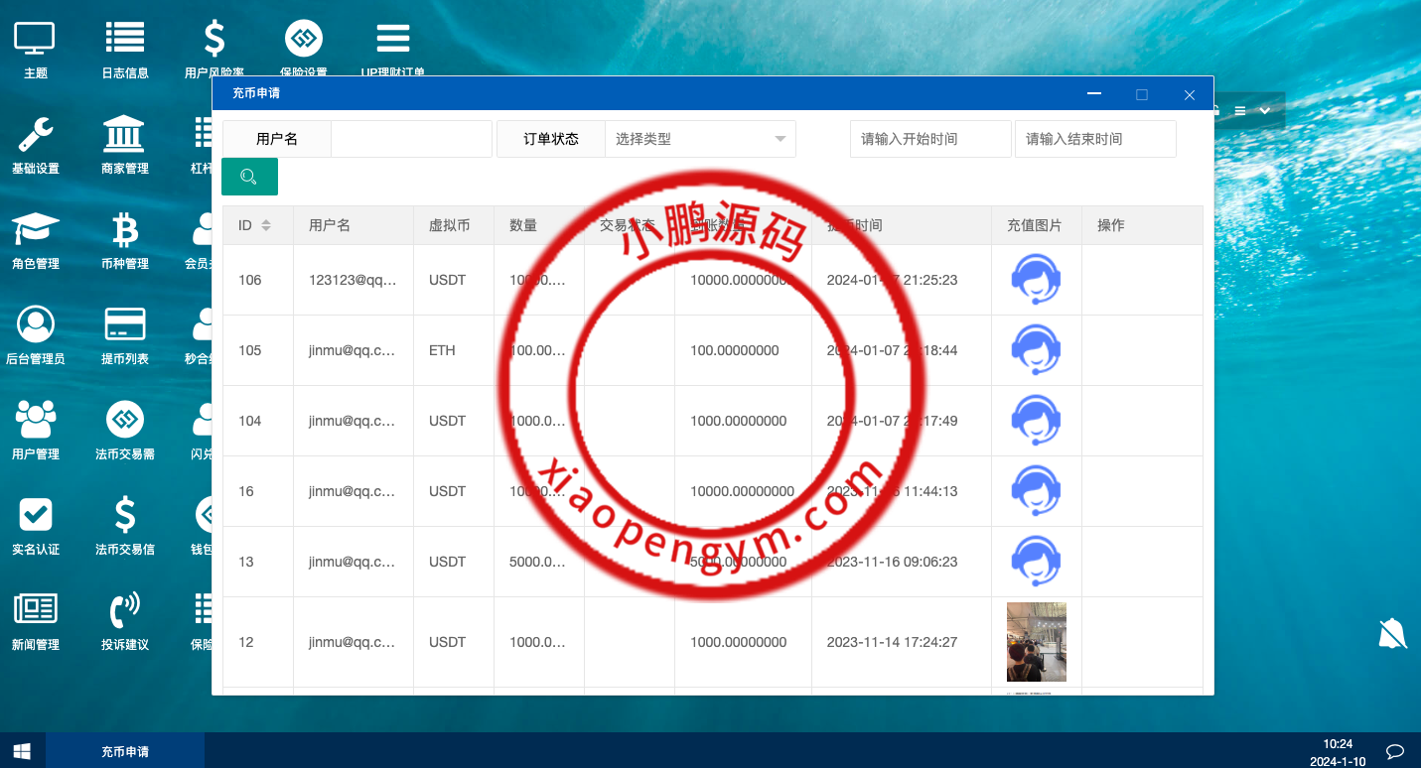Open the 选择类型 dropdown
1421x768 pixels.
700,139
